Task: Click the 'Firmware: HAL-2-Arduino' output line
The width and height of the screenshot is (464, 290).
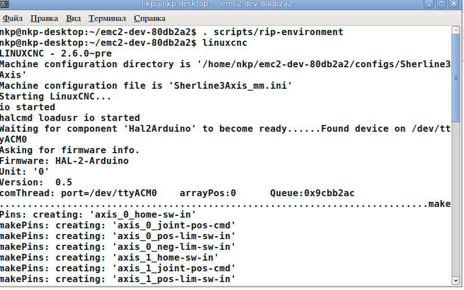Action: tap(64, 161)
